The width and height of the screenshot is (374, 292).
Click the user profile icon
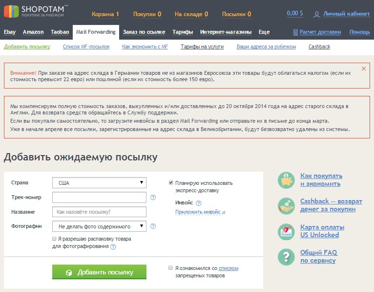click(317, 14)
